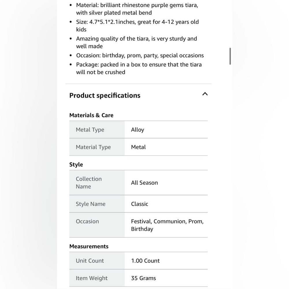289x289 pixels.
Task: Click the Size bullet point text
Action: coord(137,26)
